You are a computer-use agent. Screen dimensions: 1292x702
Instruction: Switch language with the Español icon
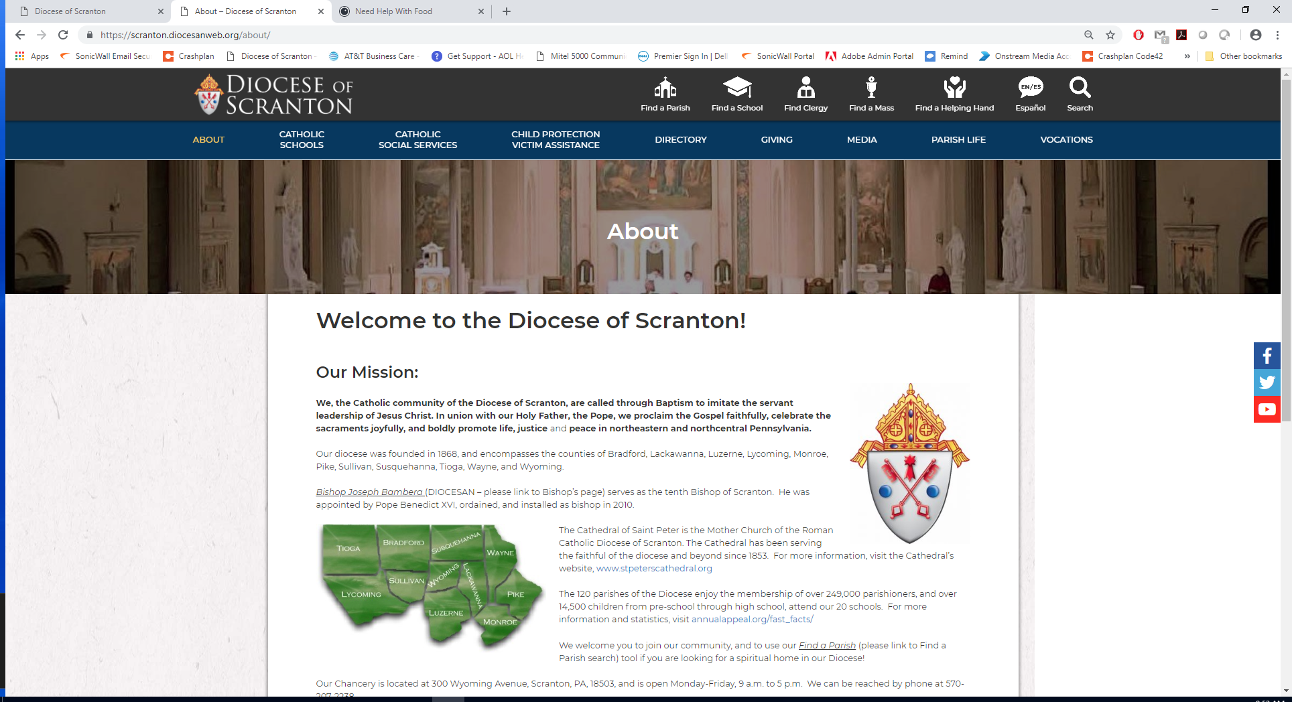[x=1031, y=87]
